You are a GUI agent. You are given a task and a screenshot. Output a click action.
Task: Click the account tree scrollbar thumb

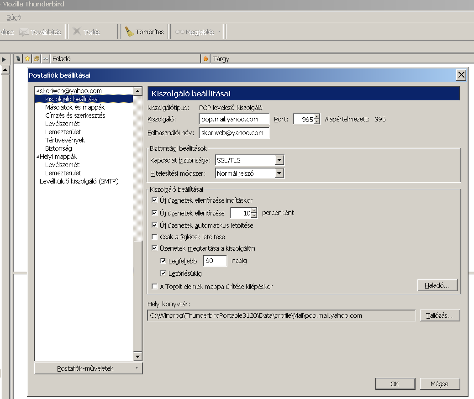click(138, 296)
